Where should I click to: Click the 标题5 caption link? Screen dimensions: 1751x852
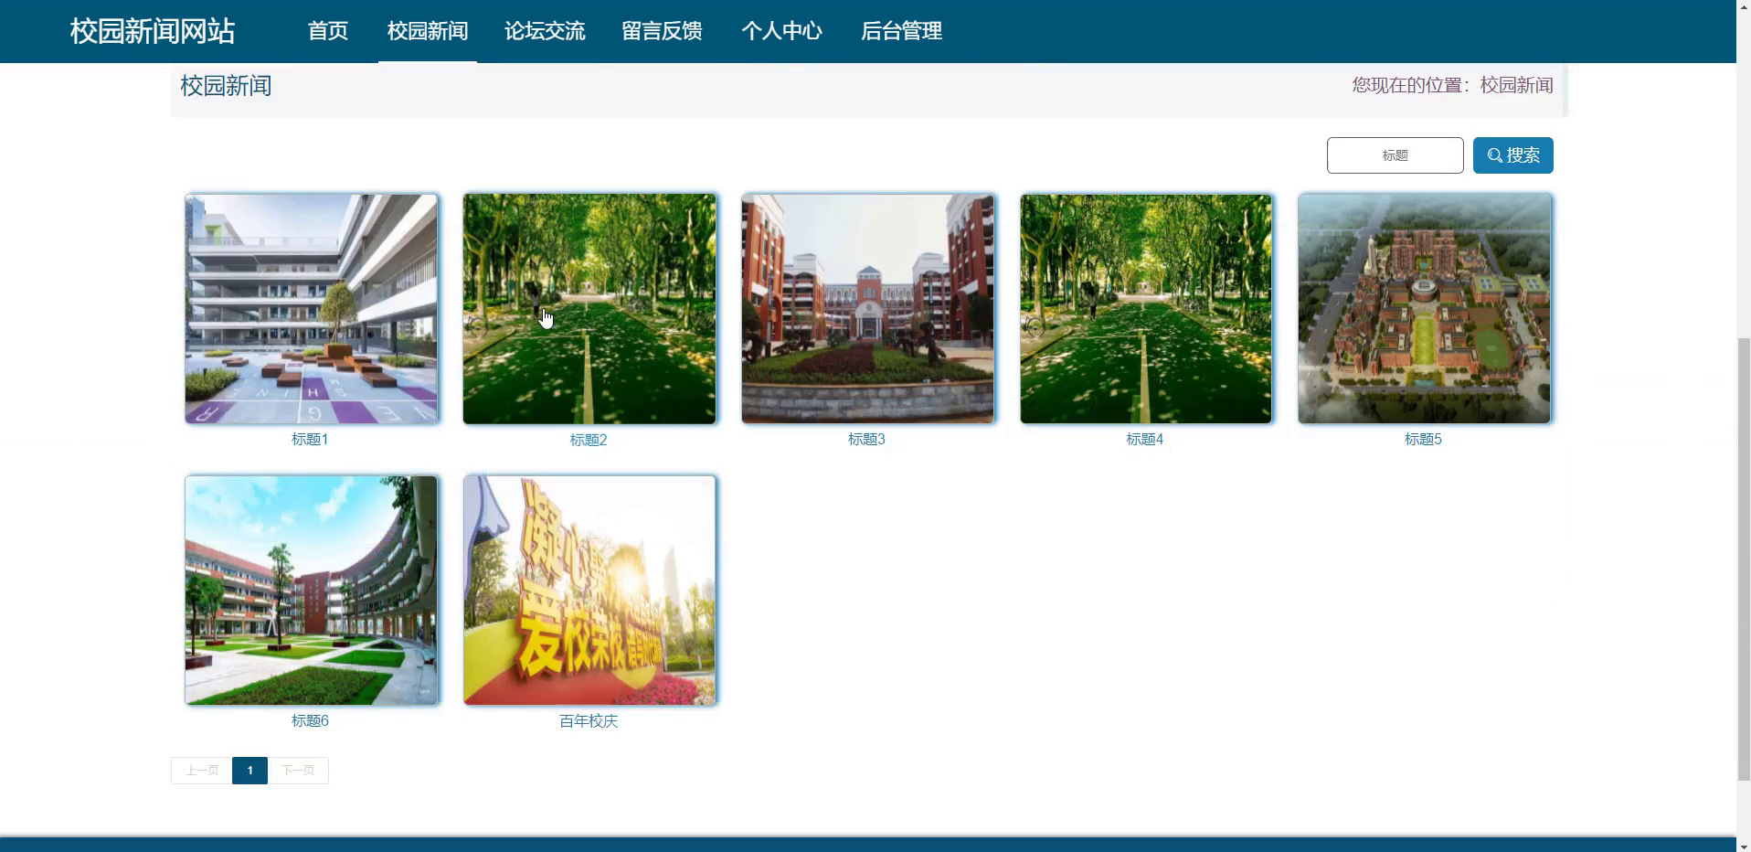tap(1423, 440)
